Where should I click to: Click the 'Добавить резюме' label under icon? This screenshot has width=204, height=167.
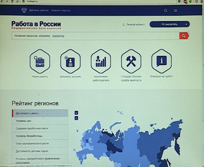[70, 77]
